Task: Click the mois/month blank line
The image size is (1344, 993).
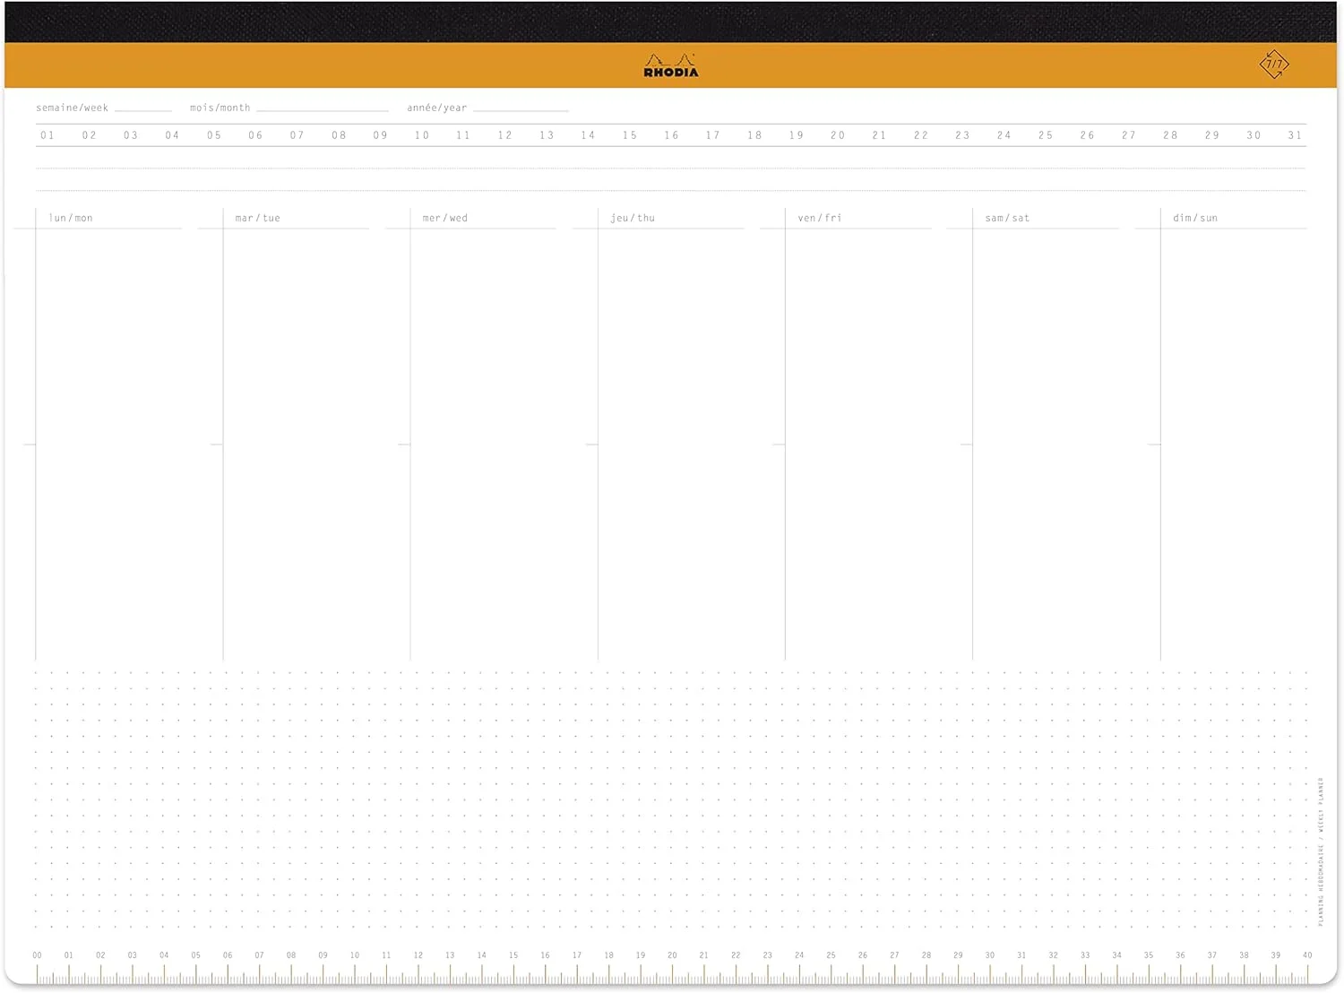Action: click(323, 108)
